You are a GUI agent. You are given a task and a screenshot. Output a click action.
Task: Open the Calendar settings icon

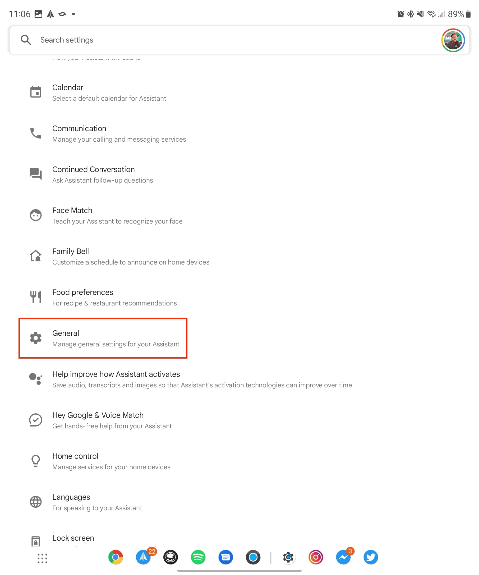pyautogui.click(x=36, y=92)
